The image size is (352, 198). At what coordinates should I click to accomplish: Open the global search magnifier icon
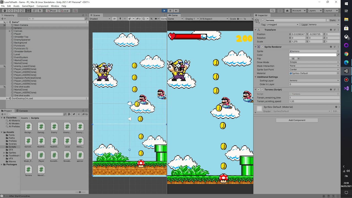[x=273, y=11]
